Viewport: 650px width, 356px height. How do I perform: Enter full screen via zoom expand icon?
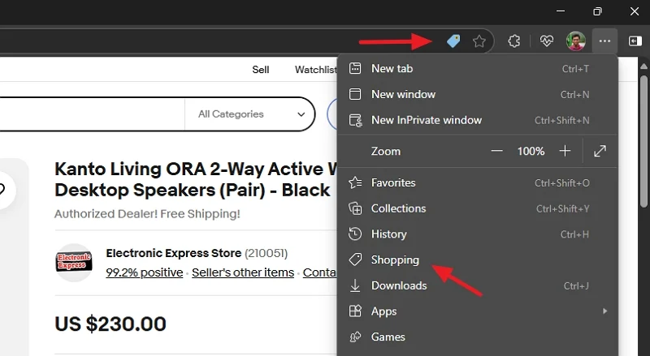[600, 151]
